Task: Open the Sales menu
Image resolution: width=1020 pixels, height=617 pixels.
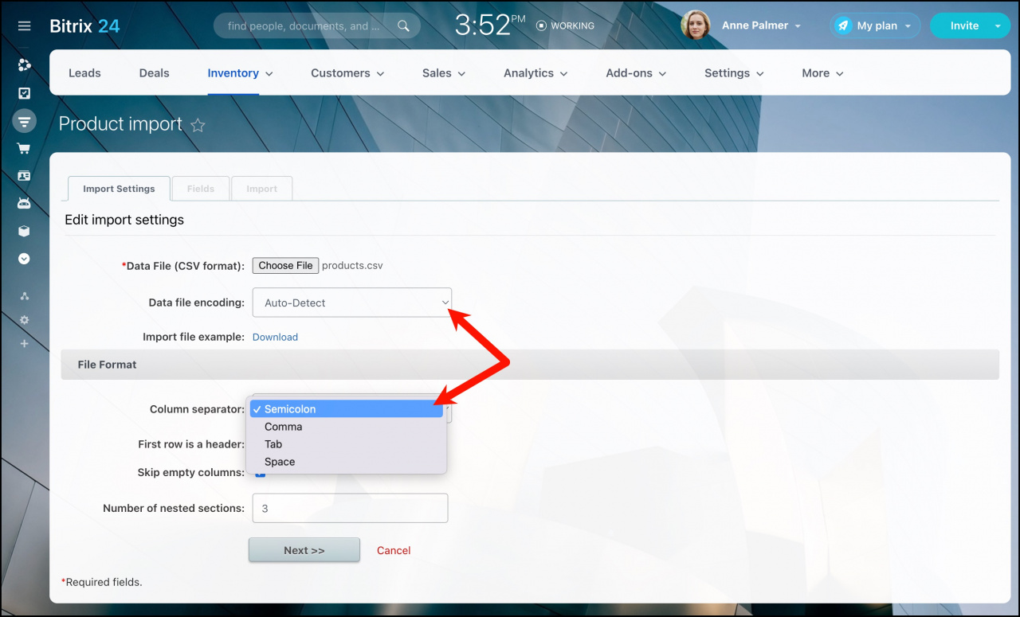Action: click(444, 72)
